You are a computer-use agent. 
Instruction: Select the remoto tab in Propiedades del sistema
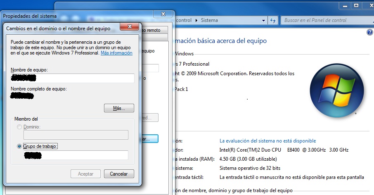pyautogui.click(x=155, y=30)
